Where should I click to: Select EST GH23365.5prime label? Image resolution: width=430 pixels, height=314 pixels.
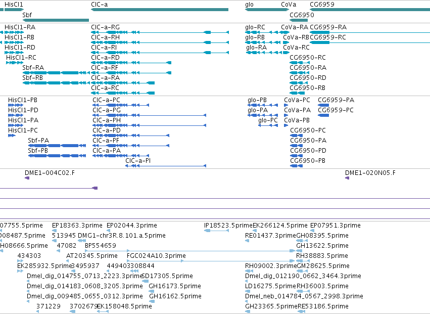tap(271, 306)
